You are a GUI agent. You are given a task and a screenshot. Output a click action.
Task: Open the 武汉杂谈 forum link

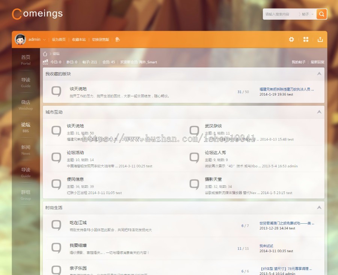point(213,126)
